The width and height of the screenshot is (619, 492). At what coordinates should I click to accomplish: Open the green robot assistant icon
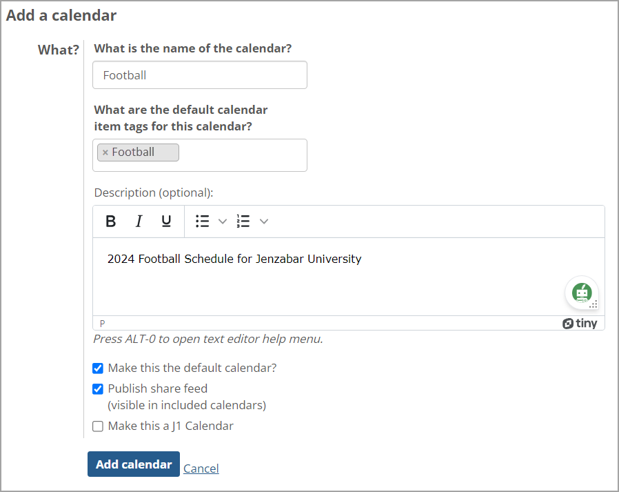click(x=581, y=291)
